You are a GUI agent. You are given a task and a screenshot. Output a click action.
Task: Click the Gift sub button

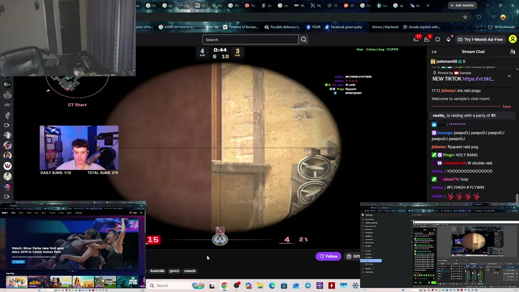354,256
